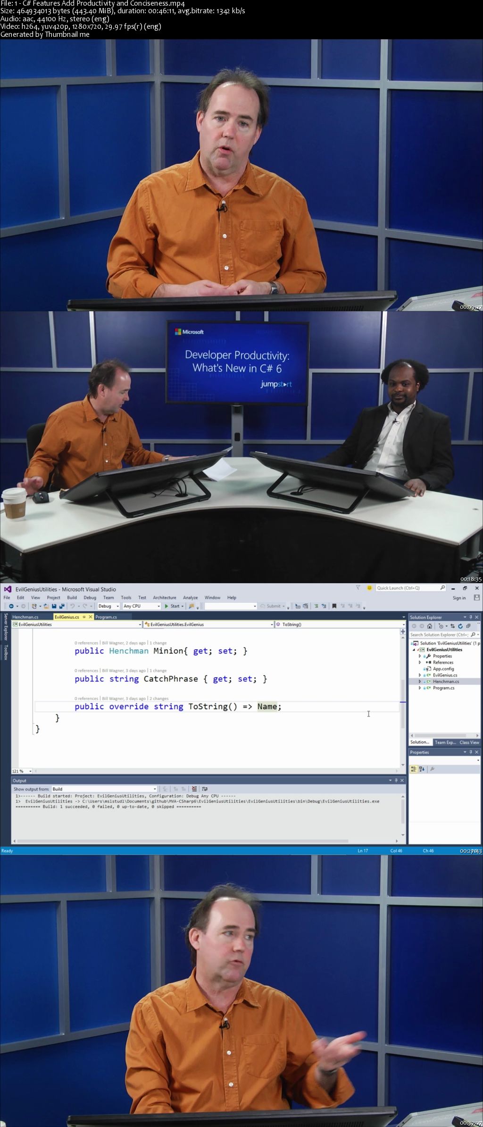Click '2 changes' CodeLens link above ToString

(x=159, y=699)
